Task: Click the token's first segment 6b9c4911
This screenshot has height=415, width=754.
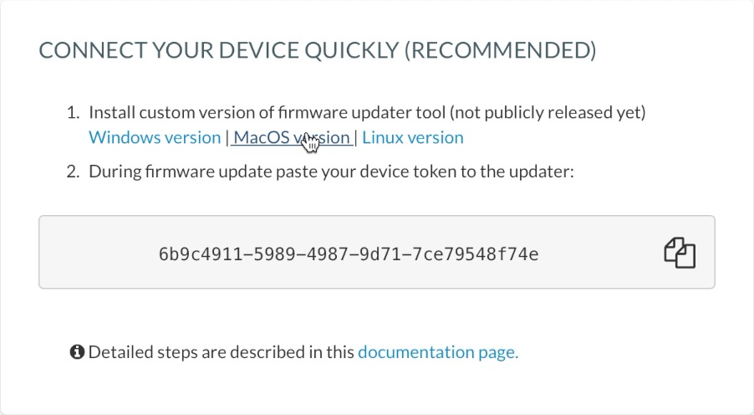Action: [x=201, y=254]
